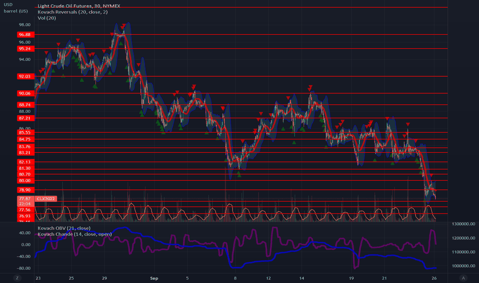Click the -80.00 Chande scale value
Image resolution: width=479 pixels, height=283 pixels.
tap(24, 268)
